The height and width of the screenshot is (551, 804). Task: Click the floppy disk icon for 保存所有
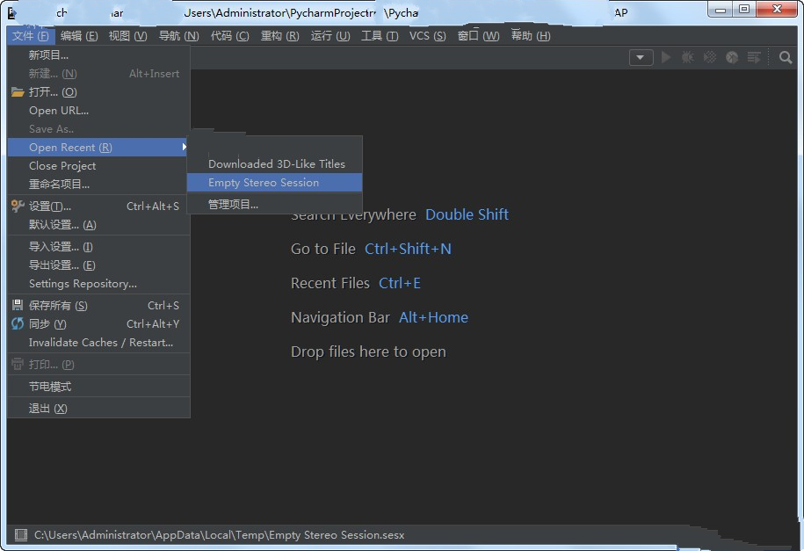[18, 305]
